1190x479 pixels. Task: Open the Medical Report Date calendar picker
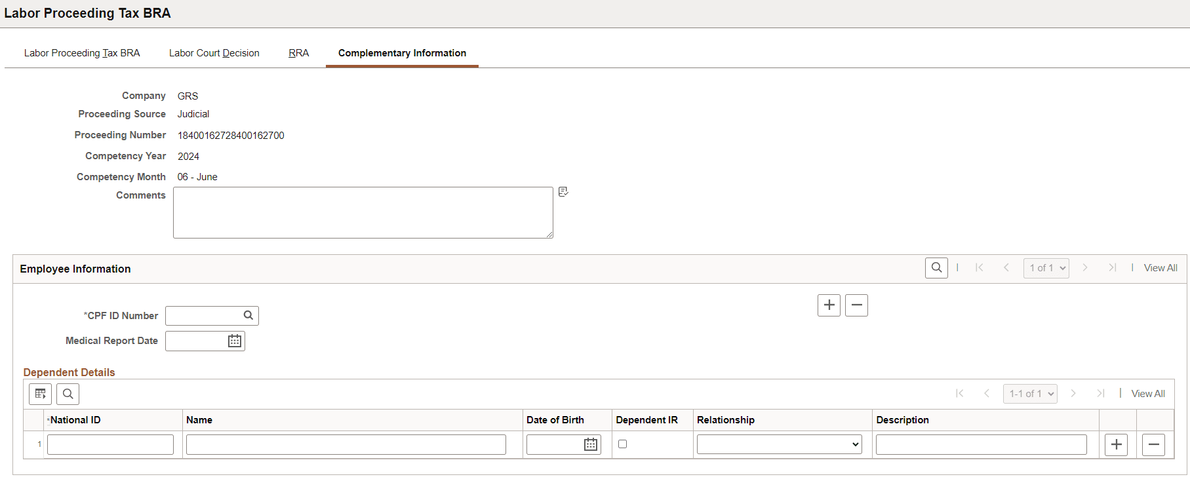coord(235,341)
